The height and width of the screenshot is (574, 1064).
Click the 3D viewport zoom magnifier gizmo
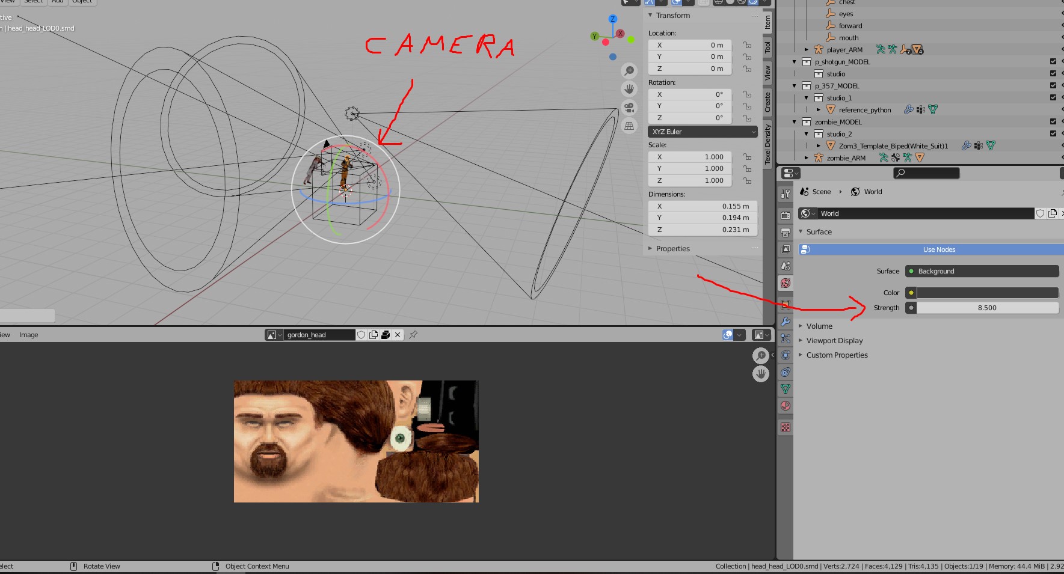pos(629,71)
